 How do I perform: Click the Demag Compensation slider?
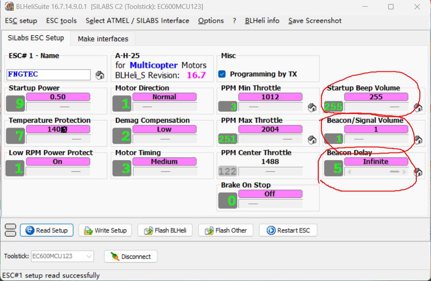coord(164,139)
